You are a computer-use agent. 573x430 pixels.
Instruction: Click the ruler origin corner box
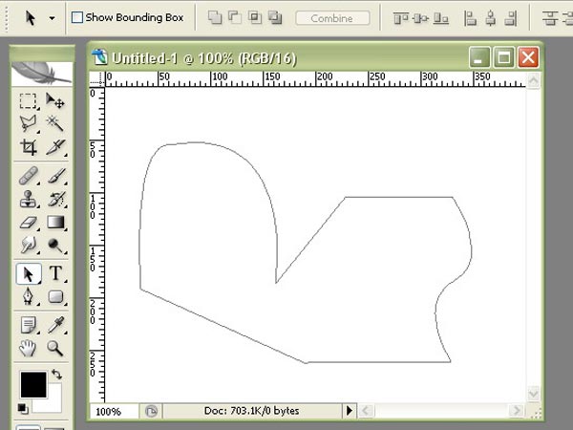click(x=97, y=79)
